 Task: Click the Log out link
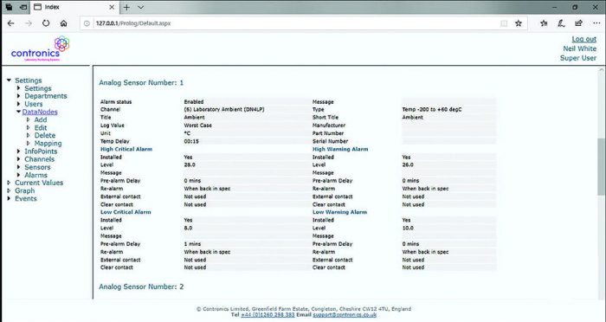[x=584, y=39]
